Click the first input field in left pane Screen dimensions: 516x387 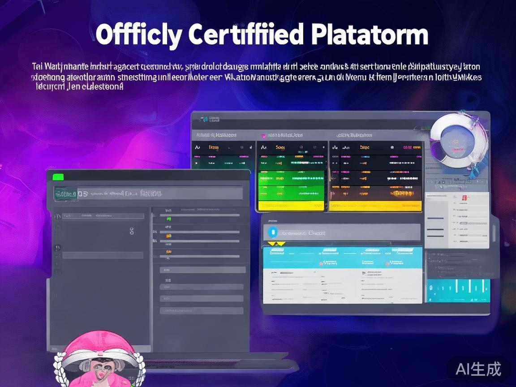pyautogui.click(x=103, y=216)
